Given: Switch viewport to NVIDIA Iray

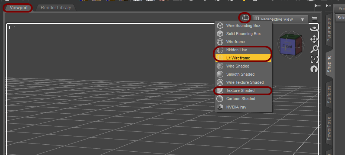Looking at the screenshot, I should 243,107.
